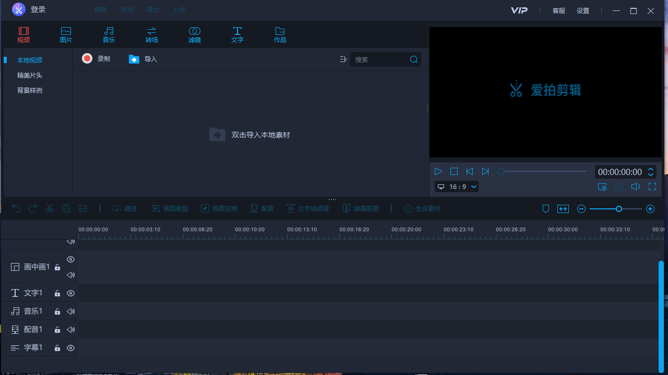
Task: Zoom in timeline with plus icon
Action: click(x=650, y=209)
